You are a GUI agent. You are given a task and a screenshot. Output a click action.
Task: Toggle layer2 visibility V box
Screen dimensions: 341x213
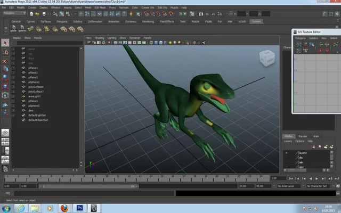click(287, 153)
